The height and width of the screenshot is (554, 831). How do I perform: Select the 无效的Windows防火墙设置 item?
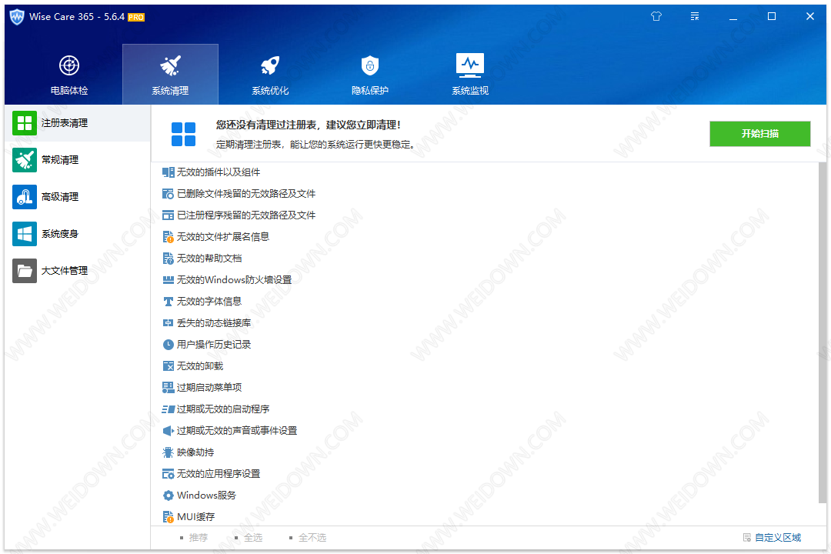[234, 280]
